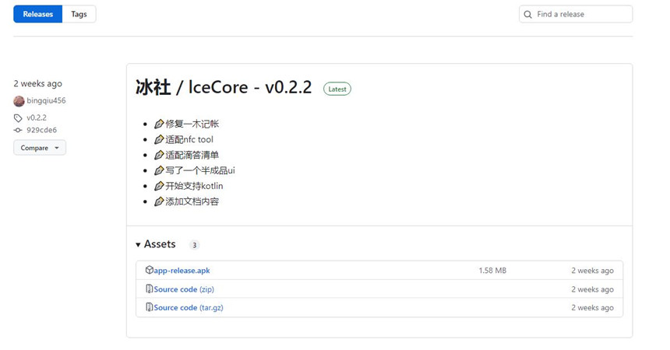Viewport: 670px width, 350px height.
Task: Click the 1.58 MB file size text
Action: [x=492, y=271]
